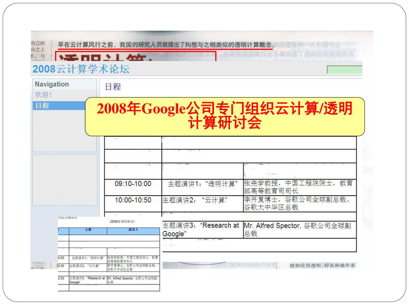
Task: Select the 09:10-10:00 time cell
Action: tap(133, 187)
